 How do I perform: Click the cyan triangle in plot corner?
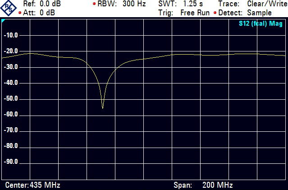click(x=4, y=21)
